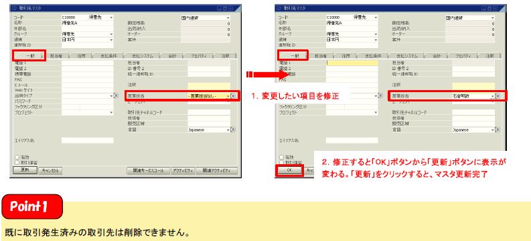
Task: Click icon beside 言語 Japanese dropdown in 更新-button window
Action: (233, 130)
